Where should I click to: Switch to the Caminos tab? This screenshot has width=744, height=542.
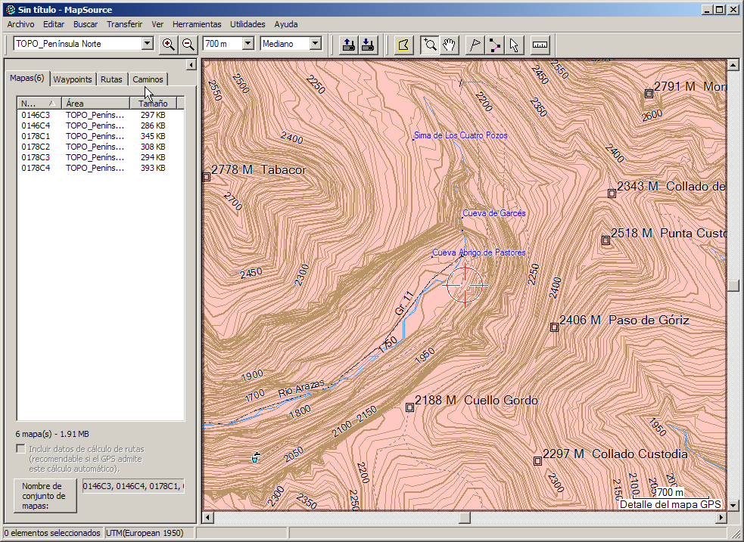148,79
